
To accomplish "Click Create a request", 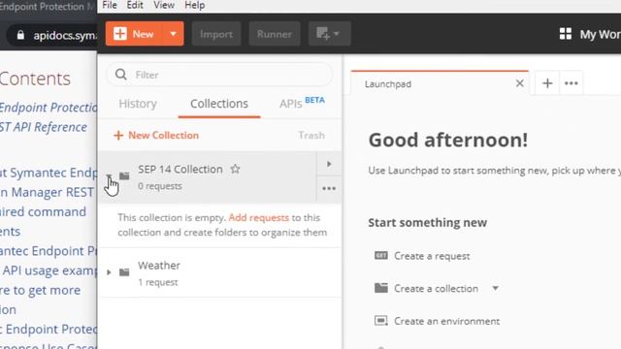I will click(432, 256).
